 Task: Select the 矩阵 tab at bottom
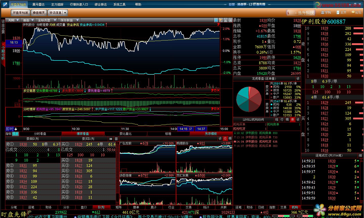pyautogui.click(x=119, y=207)
